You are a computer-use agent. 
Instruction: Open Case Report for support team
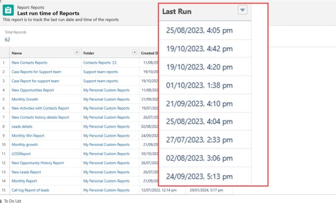[x=35, y=81]
